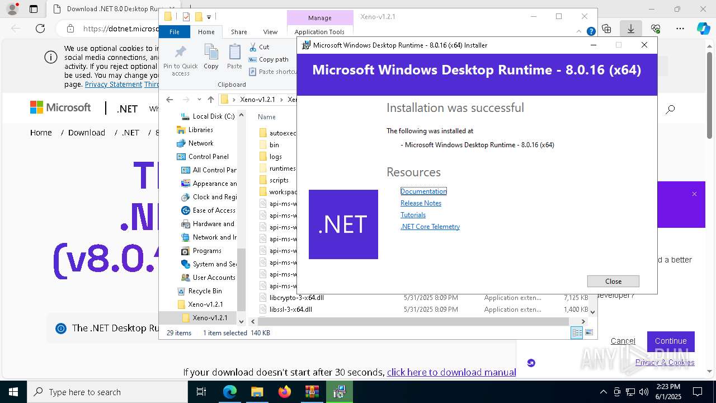Go up one folder level in Explorer

210,100
